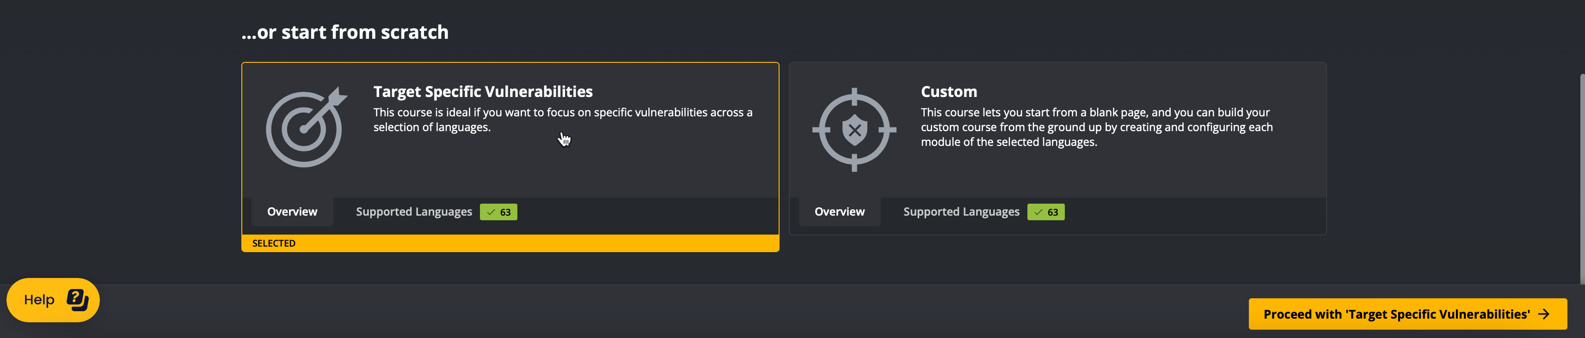
Task: Select Target Specific Vulnerabilities card title
Action: (x=483, y=91)
